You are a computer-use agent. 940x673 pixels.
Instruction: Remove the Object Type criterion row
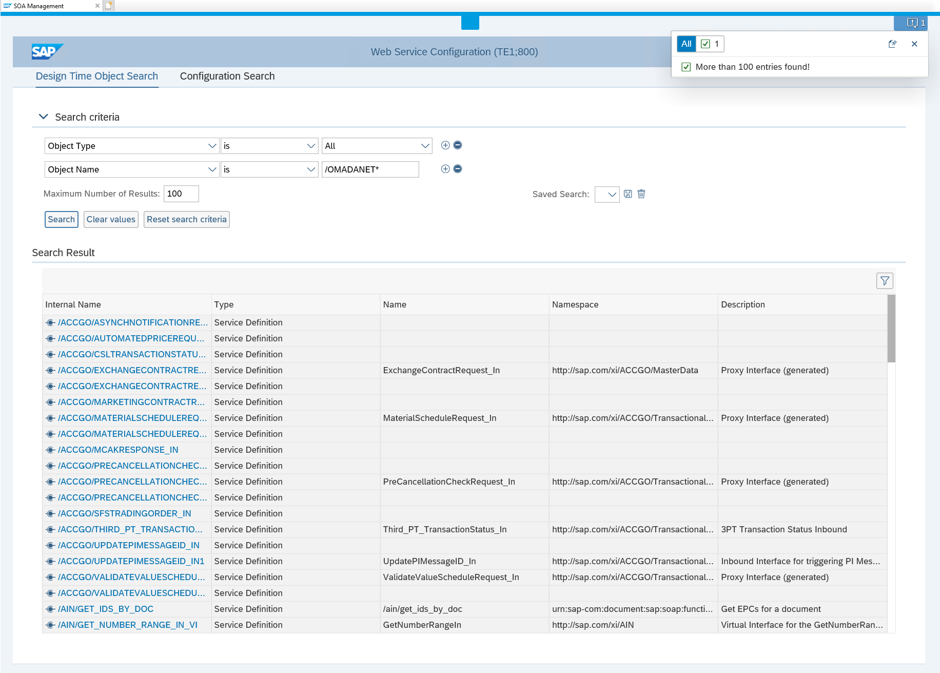(458, 145)
